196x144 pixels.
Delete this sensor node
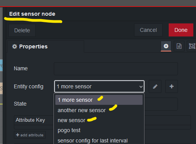coord(22,30)
